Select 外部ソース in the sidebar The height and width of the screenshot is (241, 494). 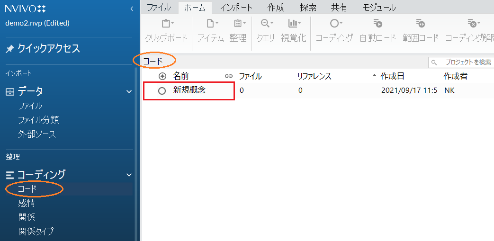tap(37, 134)
